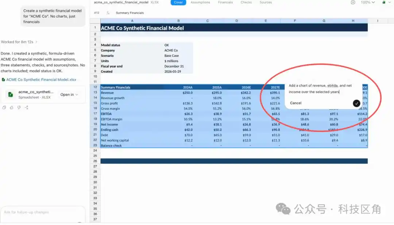Open the ACME Co Synthetic Financial Model.xlsx link
Image resolution: width=394 pixels, height=225 pixels.
point(41,79)
